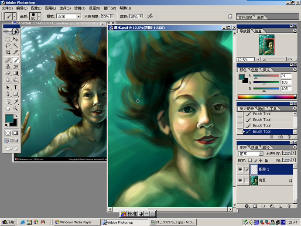Hide the 背景 layer eye icon
301x226 pixels.
click(x=240, y=180)
